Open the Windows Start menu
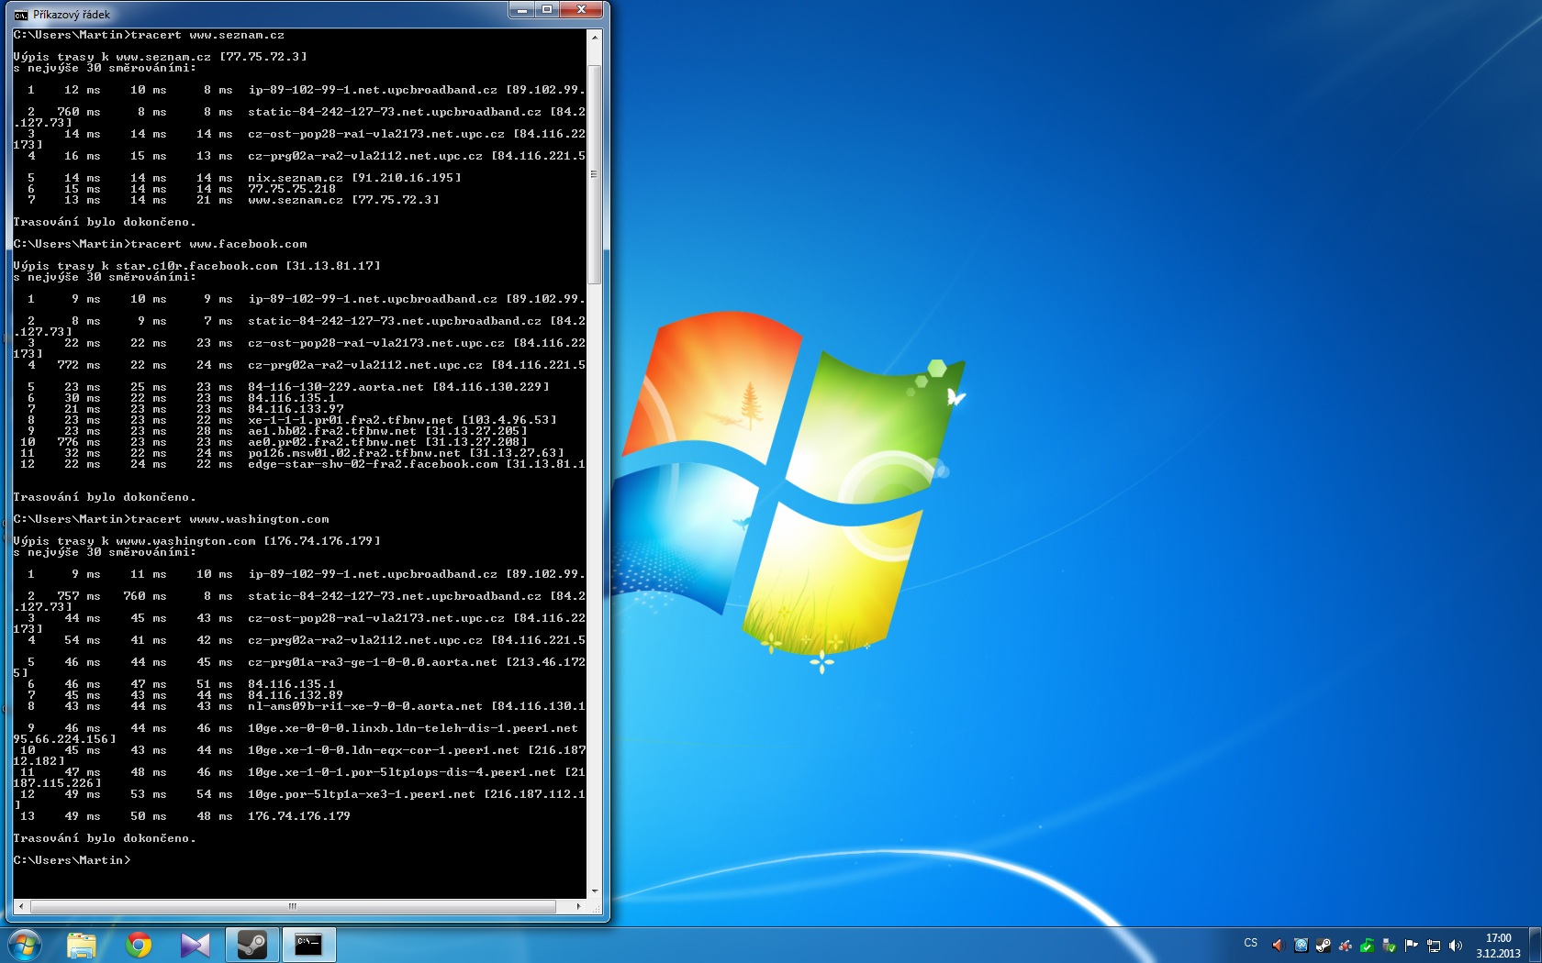 [x=24, y=944]
